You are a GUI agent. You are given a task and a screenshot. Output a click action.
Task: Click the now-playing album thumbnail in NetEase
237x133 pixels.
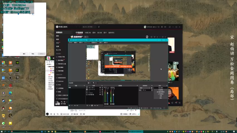point(57,103)
